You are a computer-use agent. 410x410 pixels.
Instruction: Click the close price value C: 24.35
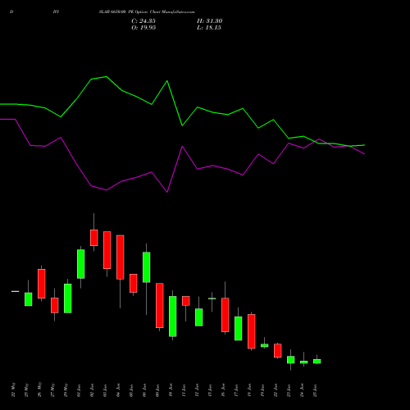(143, 21)
